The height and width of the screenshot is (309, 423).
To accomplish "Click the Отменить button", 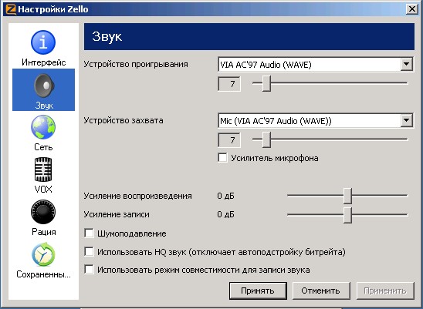I will click(321, 291).
